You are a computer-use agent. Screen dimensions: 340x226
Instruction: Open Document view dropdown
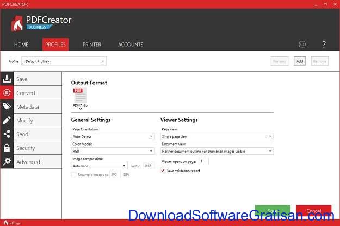click(217, 151)
